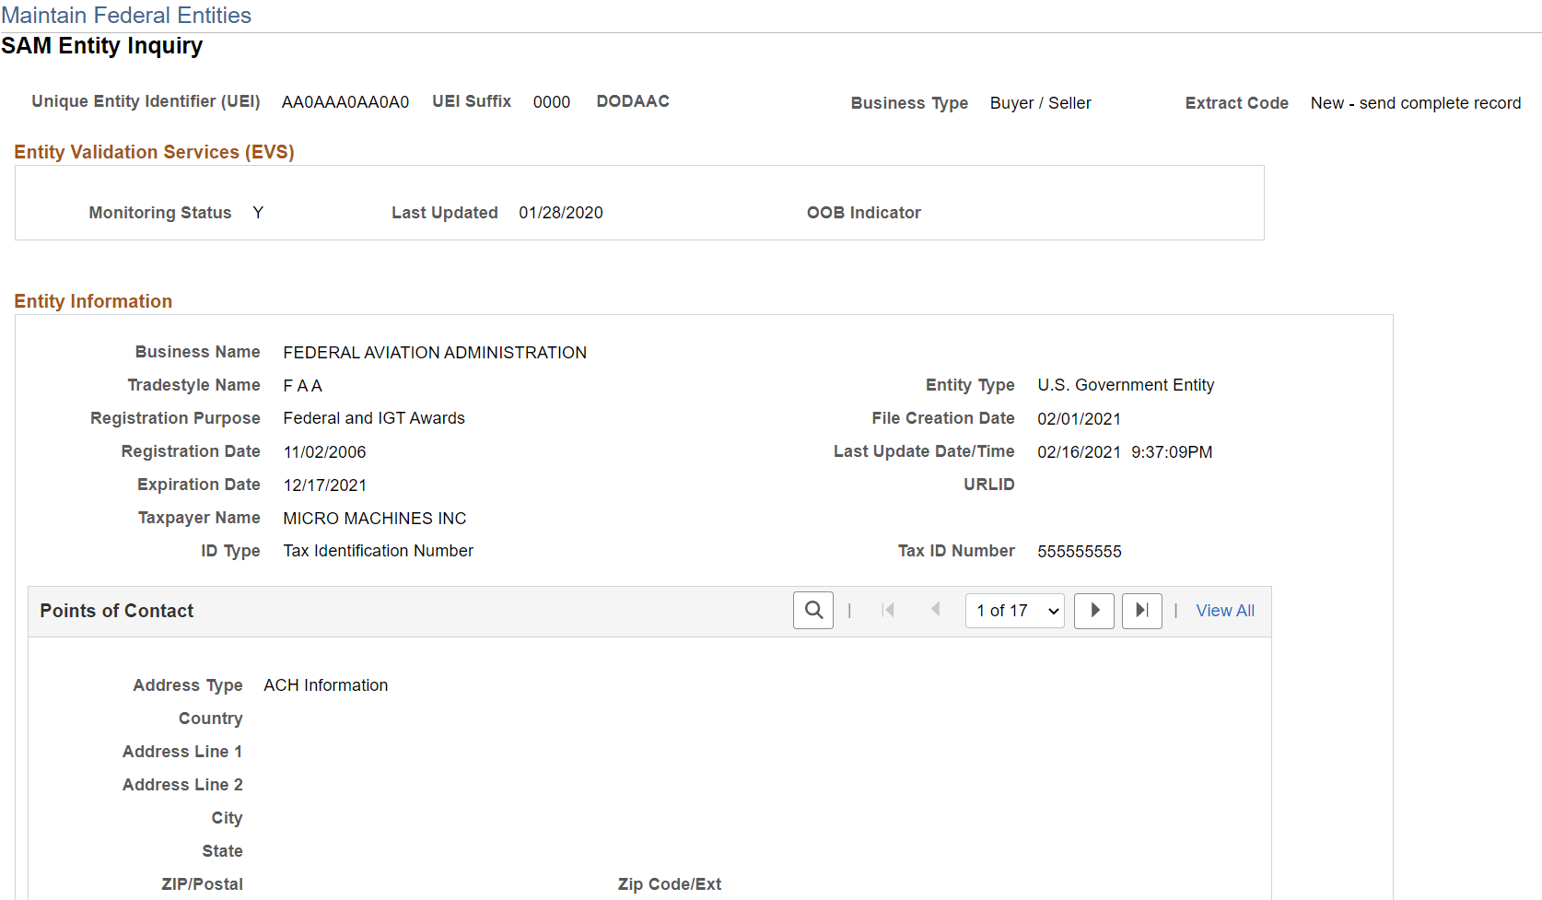
Task: Click the Points of Contact section header
Action: pos(116,610)
